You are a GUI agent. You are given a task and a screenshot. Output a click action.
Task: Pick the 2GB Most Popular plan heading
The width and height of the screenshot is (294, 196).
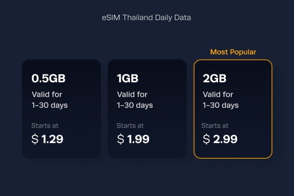(215, 78)
